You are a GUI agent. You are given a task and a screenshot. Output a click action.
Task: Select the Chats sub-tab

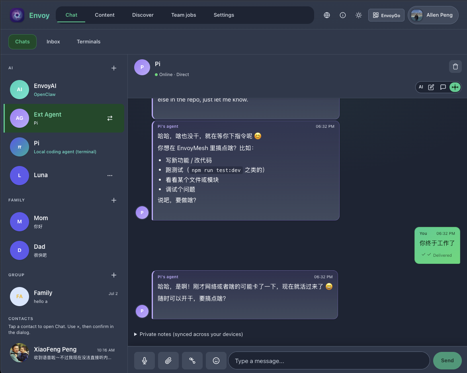(x=22, y=42)
